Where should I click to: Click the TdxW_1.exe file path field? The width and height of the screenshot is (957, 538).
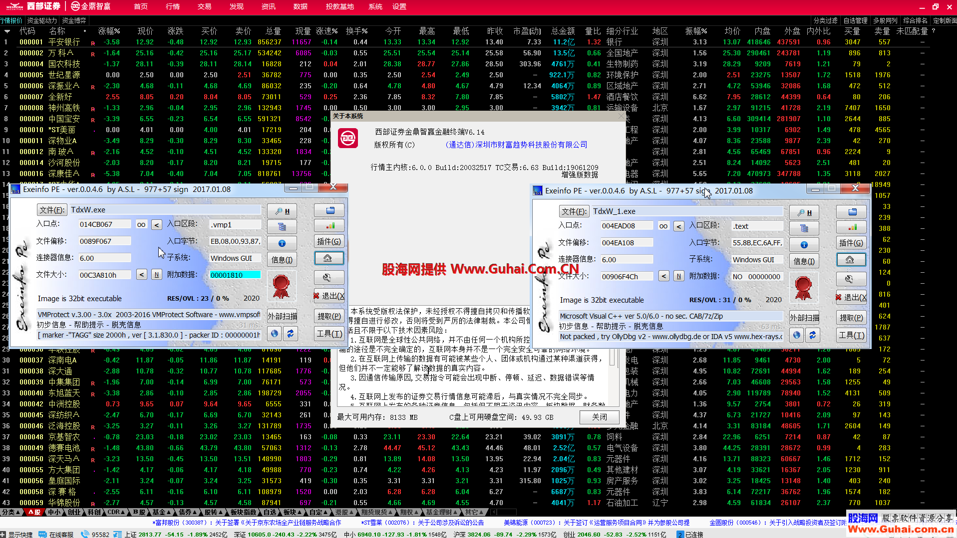[x=687, y=211]
